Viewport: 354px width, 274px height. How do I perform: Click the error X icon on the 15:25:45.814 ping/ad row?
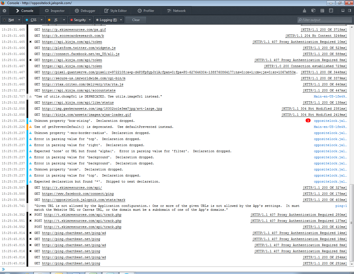click(30, 233)
